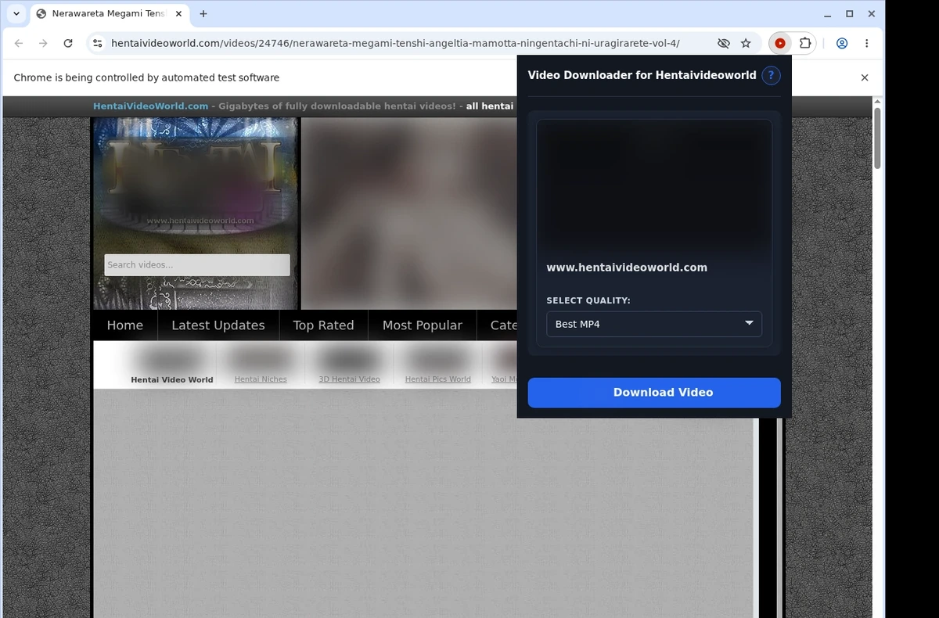Bookmark this page with the star
This screenshot has height=618, width=939.
(x=746, y=44)
